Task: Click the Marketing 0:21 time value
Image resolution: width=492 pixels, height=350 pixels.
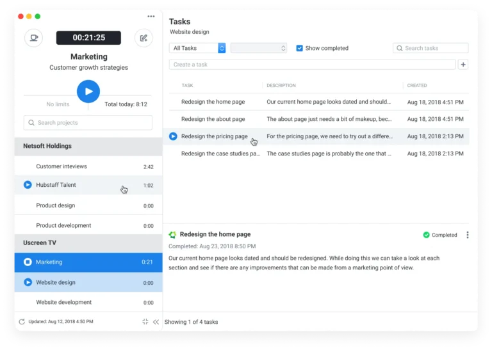Action: pyautogui.click(x=147, y=262)
